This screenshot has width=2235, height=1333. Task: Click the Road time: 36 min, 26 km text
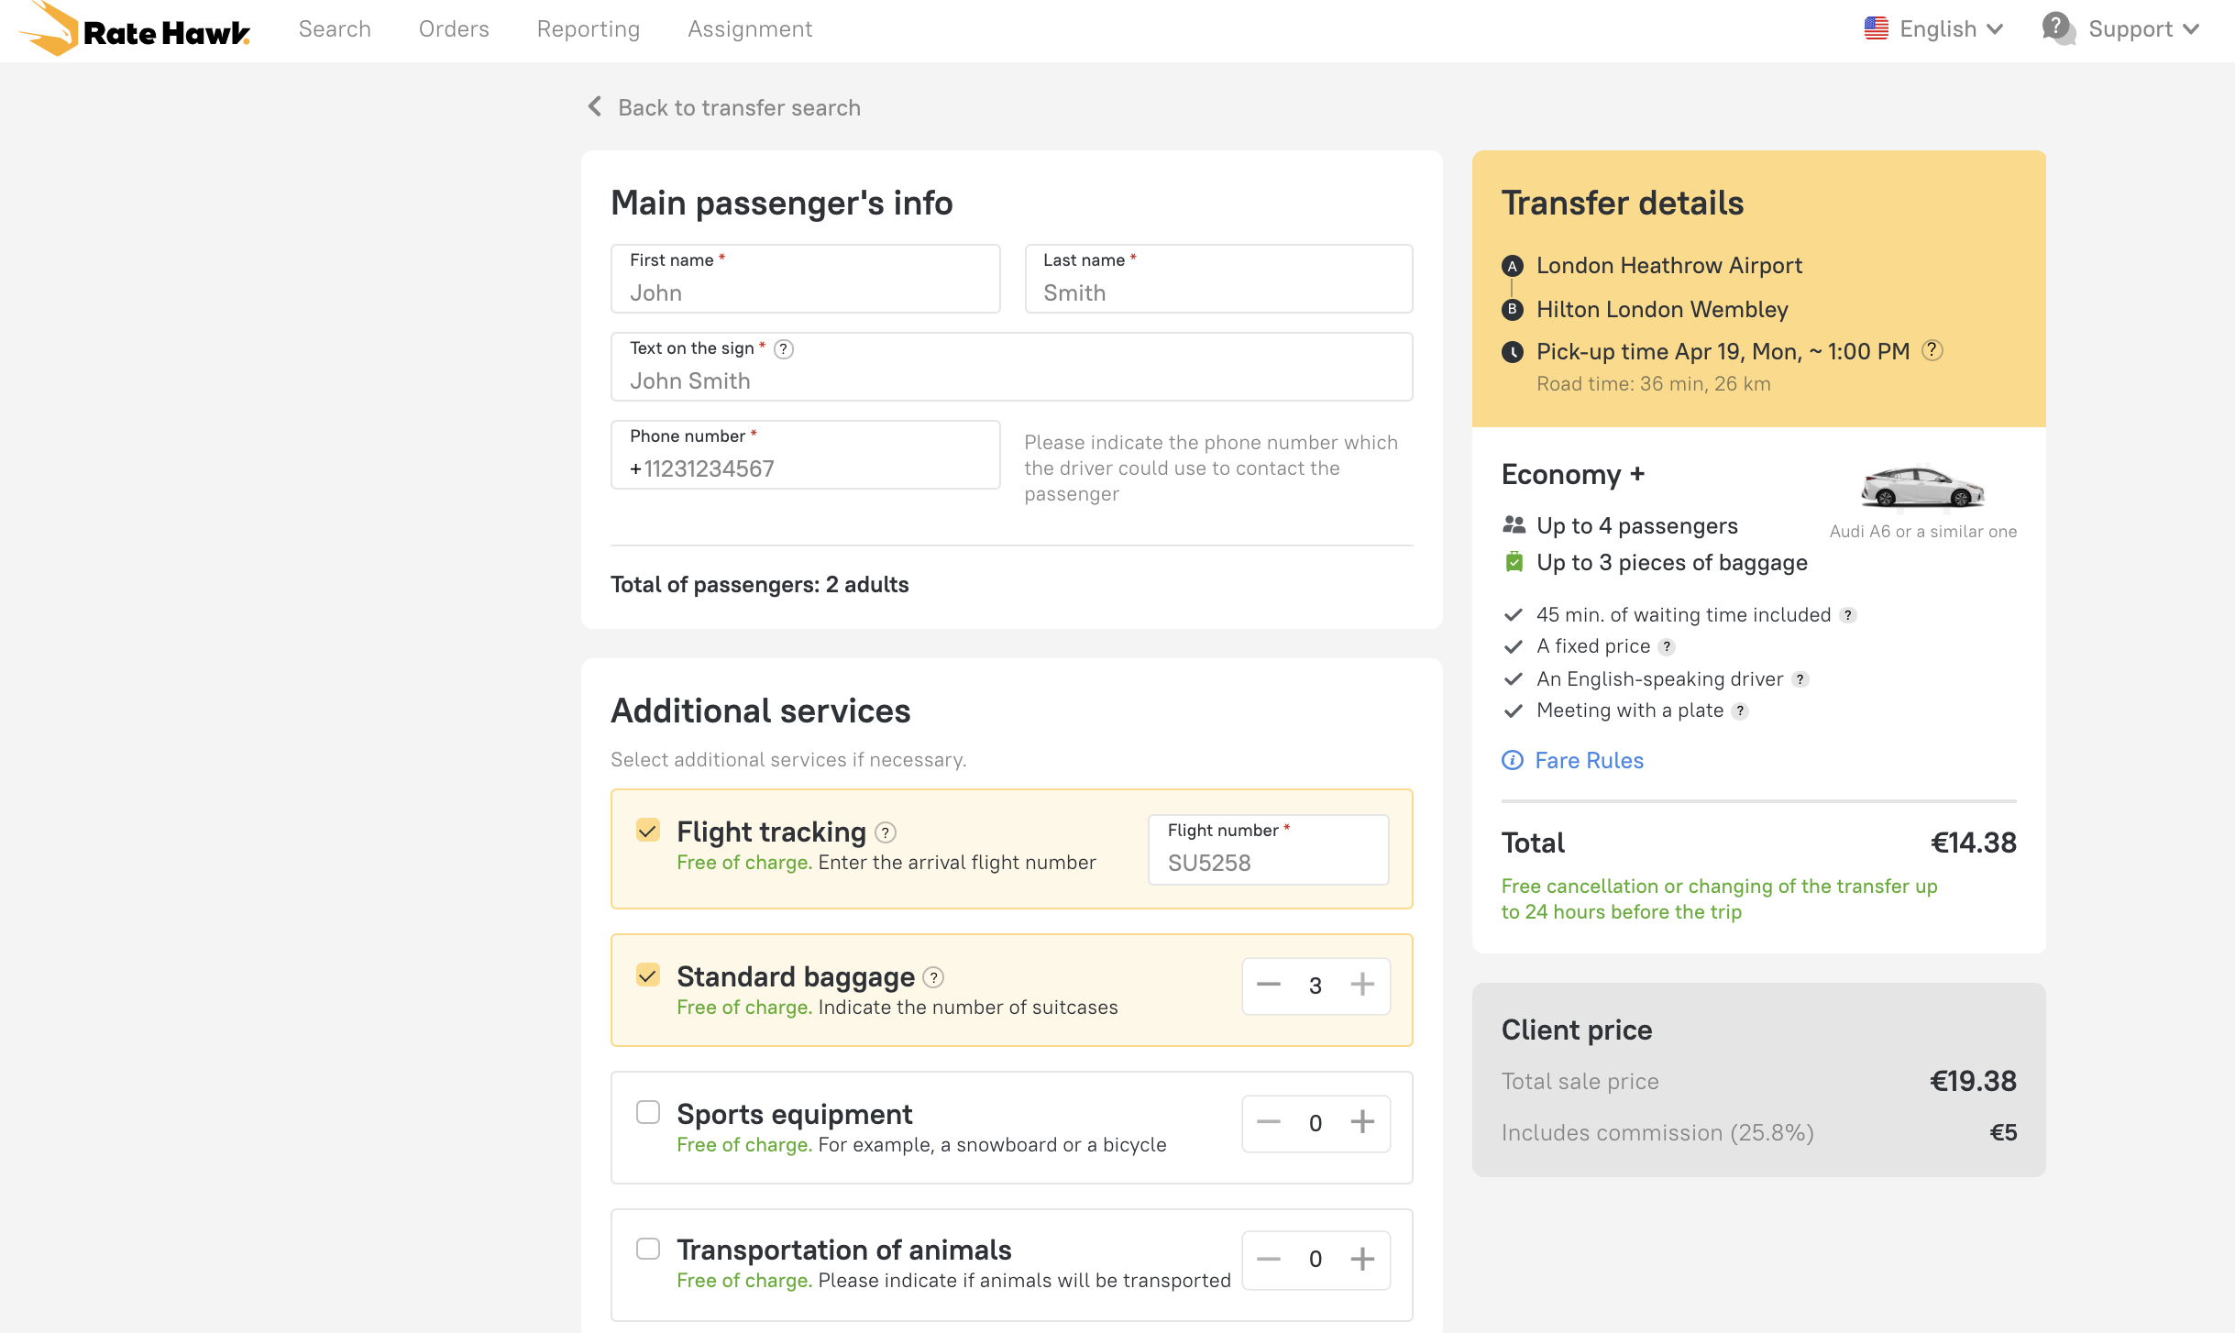pyautogui.click(x=1654, y=384)
